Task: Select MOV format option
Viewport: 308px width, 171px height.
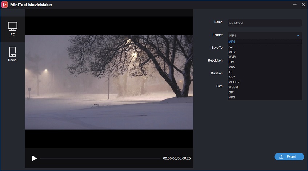Action: (265, 52)
